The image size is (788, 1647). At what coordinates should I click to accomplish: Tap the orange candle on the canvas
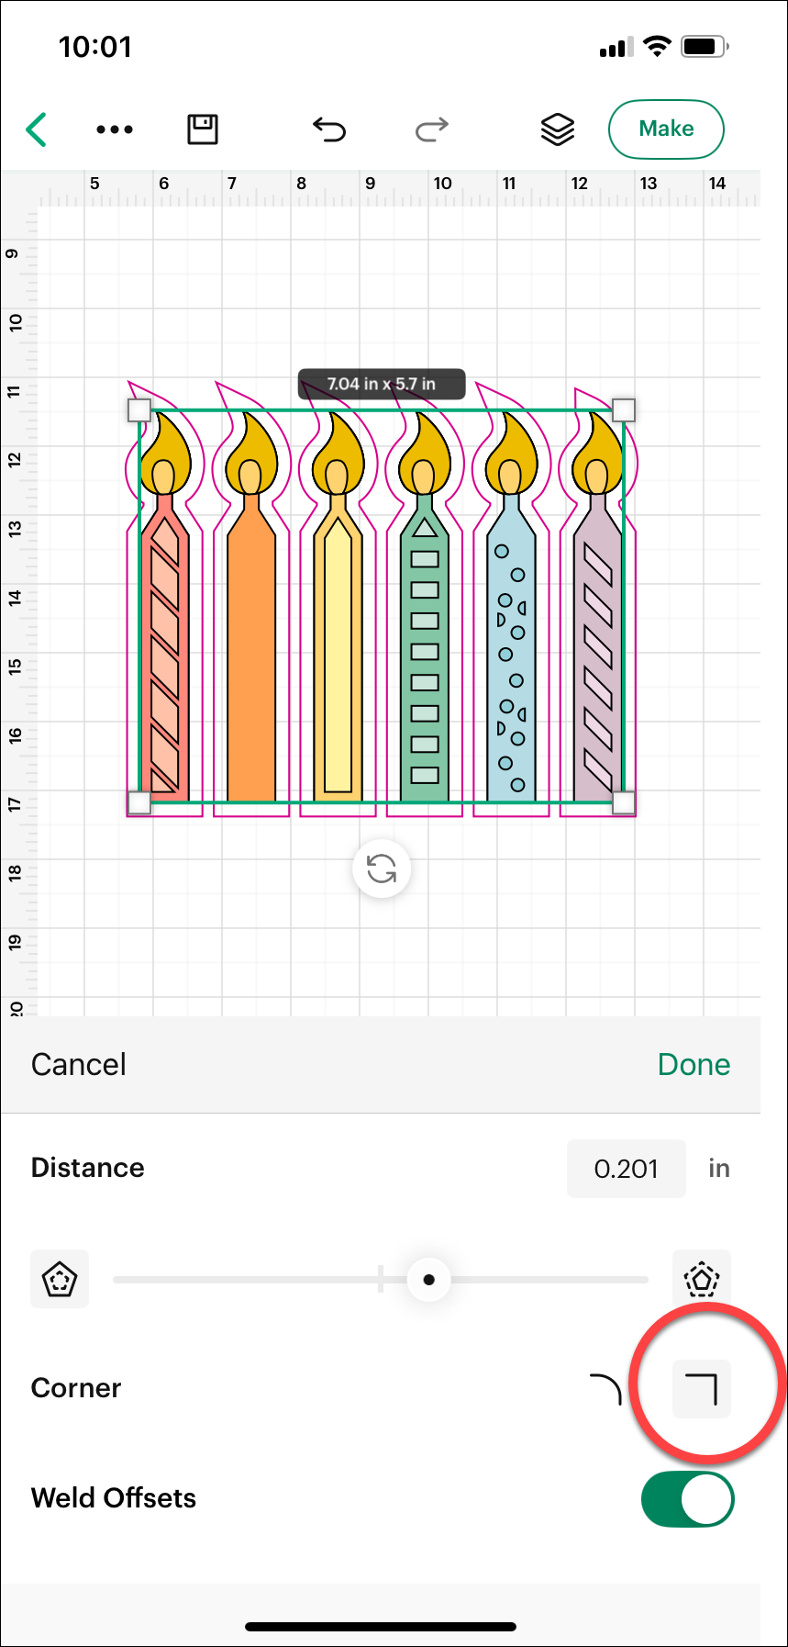pos(250,661)
